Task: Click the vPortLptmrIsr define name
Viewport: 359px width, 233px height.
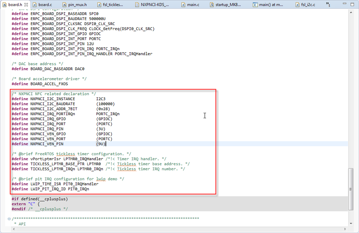Action: point(46,159)
